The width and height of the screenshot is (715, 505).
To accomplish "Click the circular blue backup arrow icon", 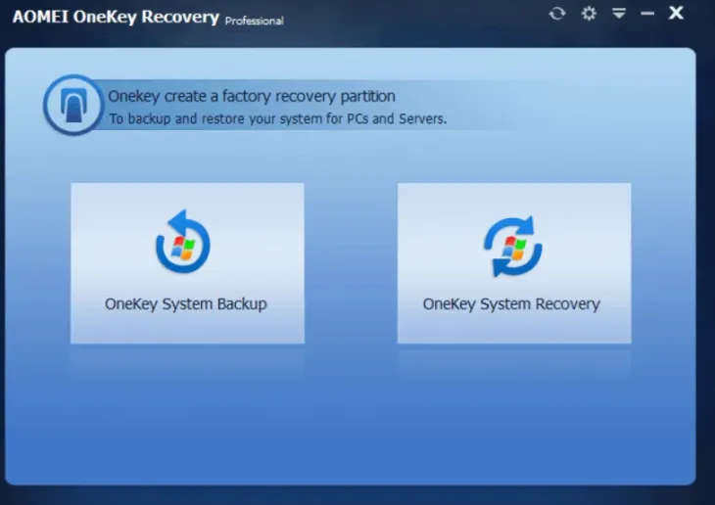I will tap(183, 245).
